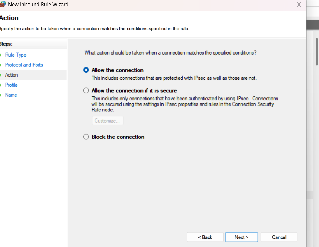The height and width of the screenshot is (247, 319).
Task: Jump to the Profile step
Action: point(12,85)
